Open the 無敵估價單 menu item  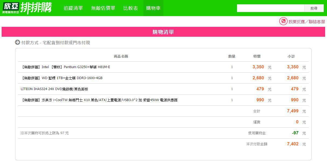pos(103,8)
